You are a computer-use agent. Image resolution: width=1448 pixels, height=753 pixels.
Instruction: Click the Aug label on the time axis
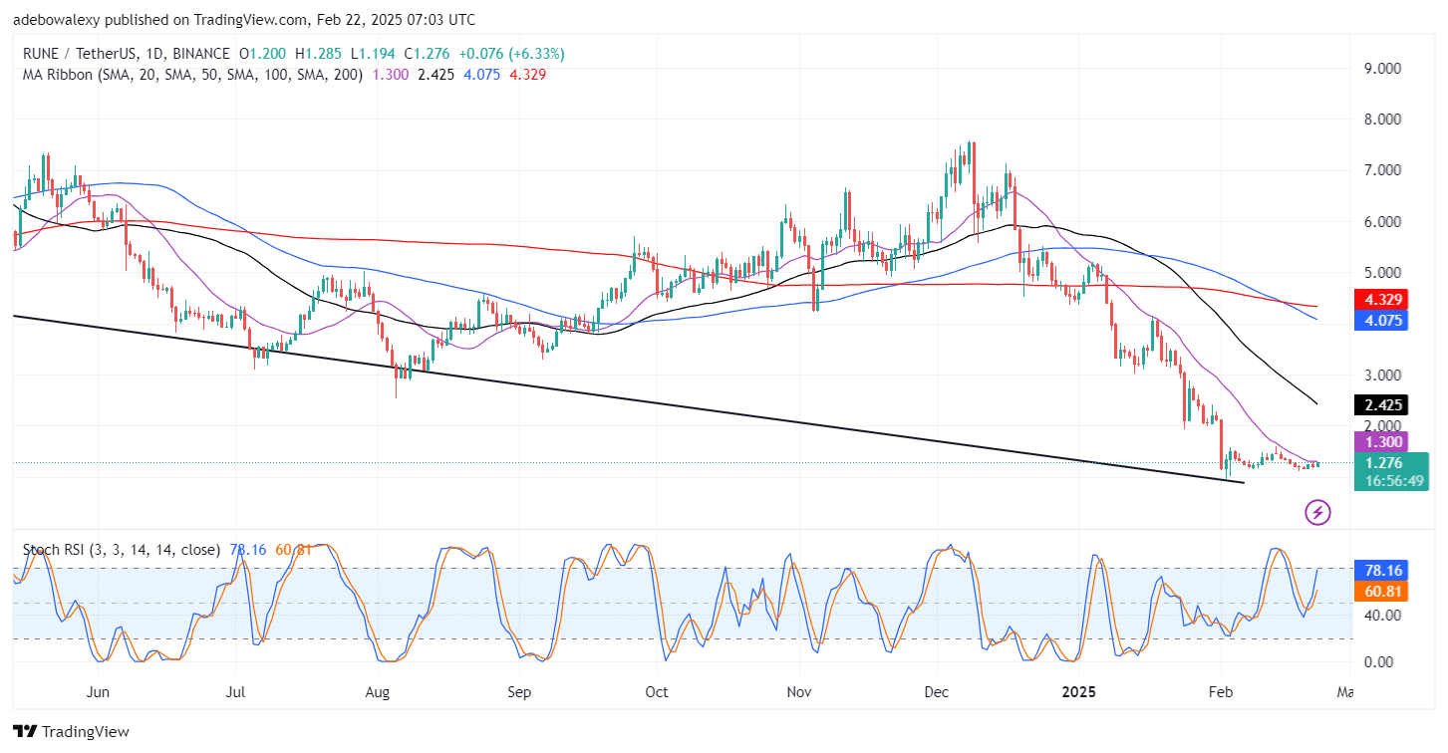click(x=377, y=691)
